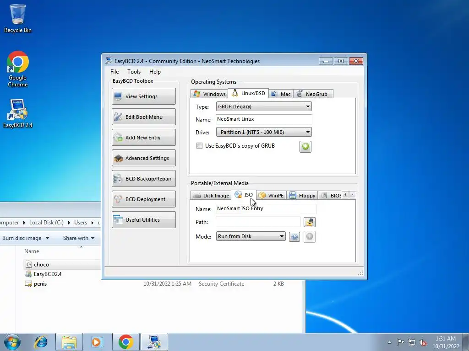The width and height of the screenshot is (469, 351).
Task: Open Useful Utilities section
Action: pos(143,220)
